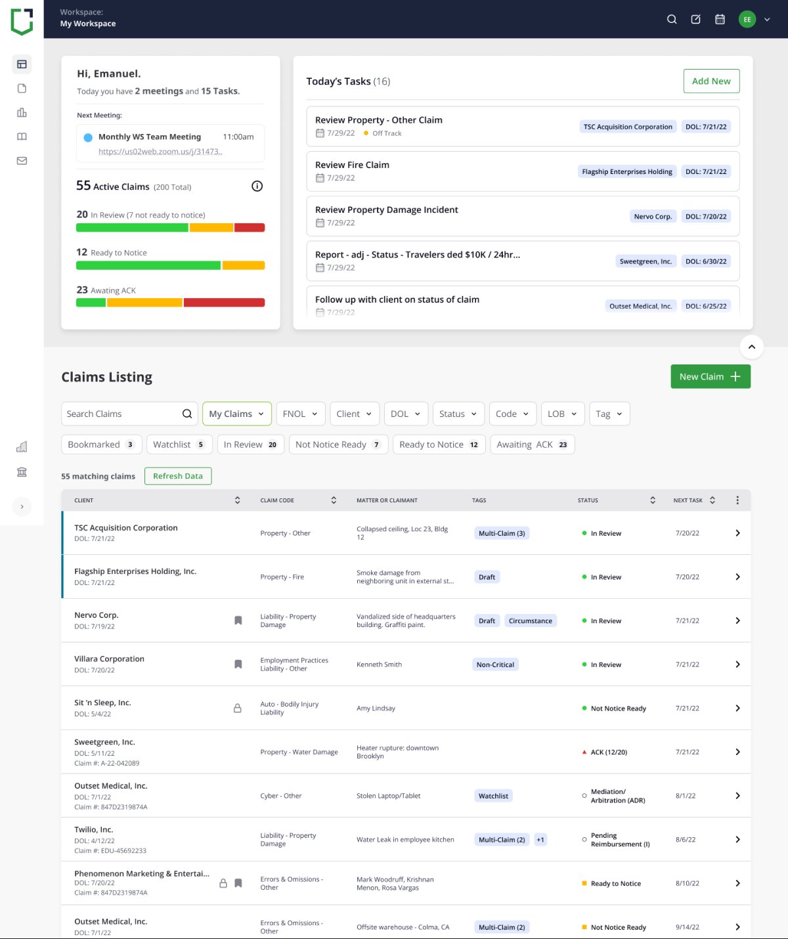788x939 pixels.
Task: Open the DOL filter dropdown
Action: [406, 414]
